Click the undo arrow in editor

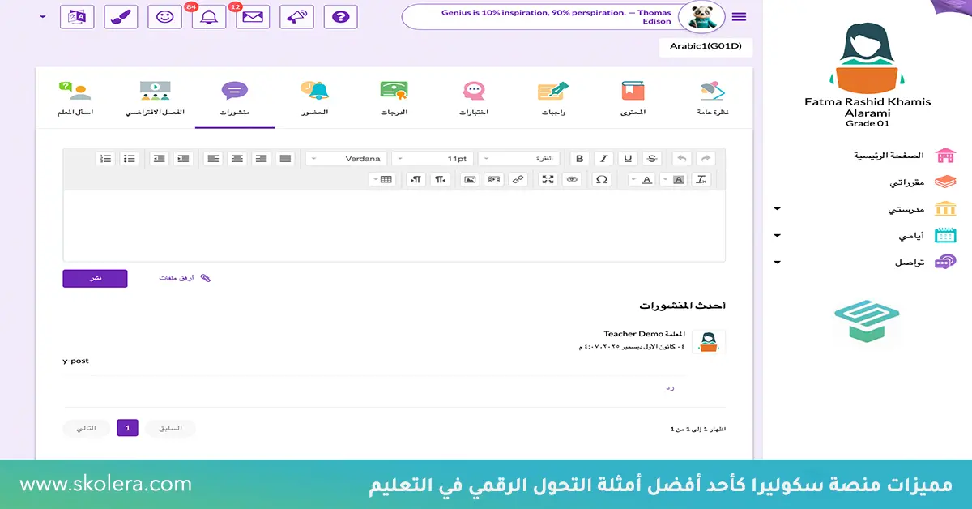click(x=682, y=159)
